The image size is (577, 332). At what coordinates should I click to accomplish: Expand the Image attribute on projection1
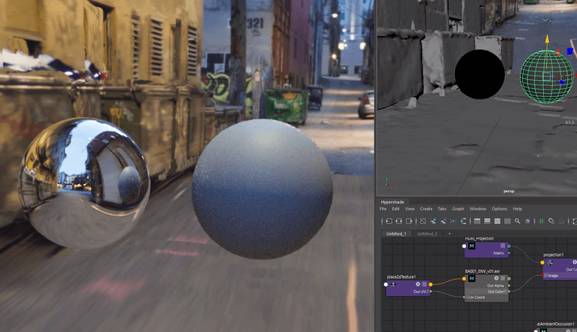[546, 275]
